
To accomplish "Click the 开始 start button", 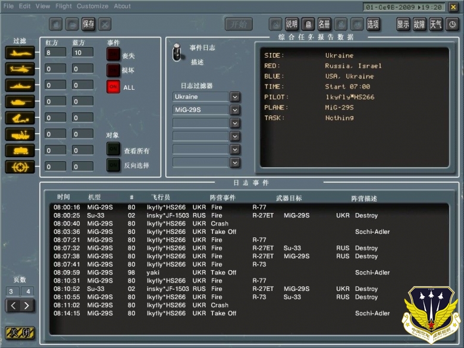I will click(239, 24).
